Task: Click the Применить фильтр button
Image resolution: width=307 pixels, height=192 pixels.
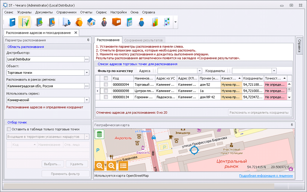Action: tap(65, 174)
